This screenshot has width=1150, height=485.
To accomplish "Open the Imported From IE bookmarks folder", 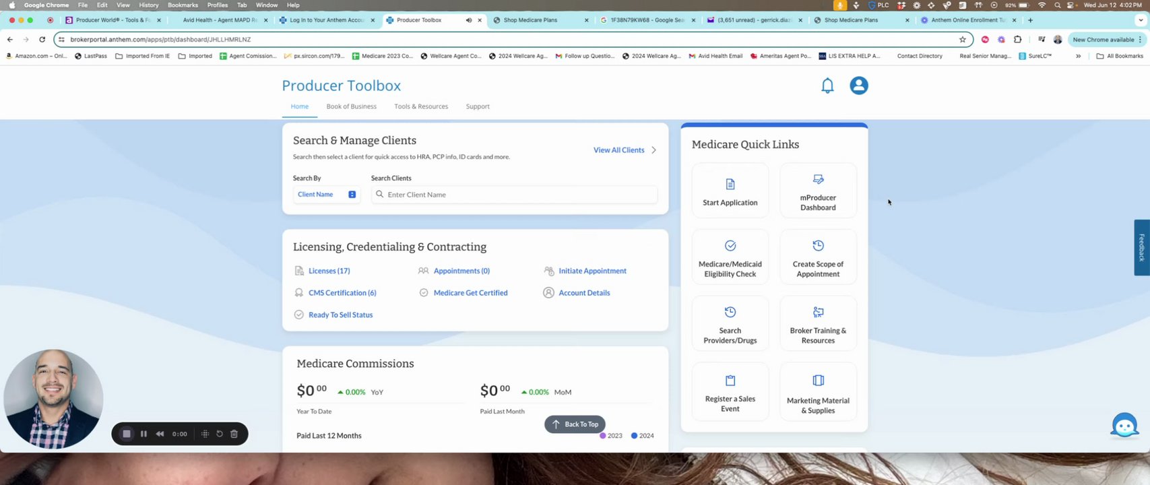I will pyautogui.click(x=143, y=56).
